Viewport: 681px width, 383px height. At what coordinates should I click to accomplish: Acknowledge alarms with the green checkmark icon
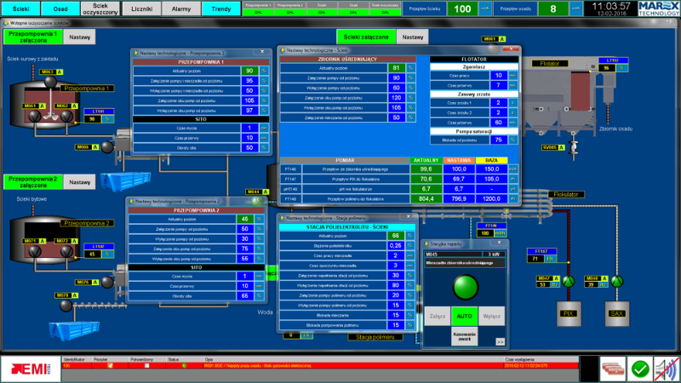(x=639, y=369)
